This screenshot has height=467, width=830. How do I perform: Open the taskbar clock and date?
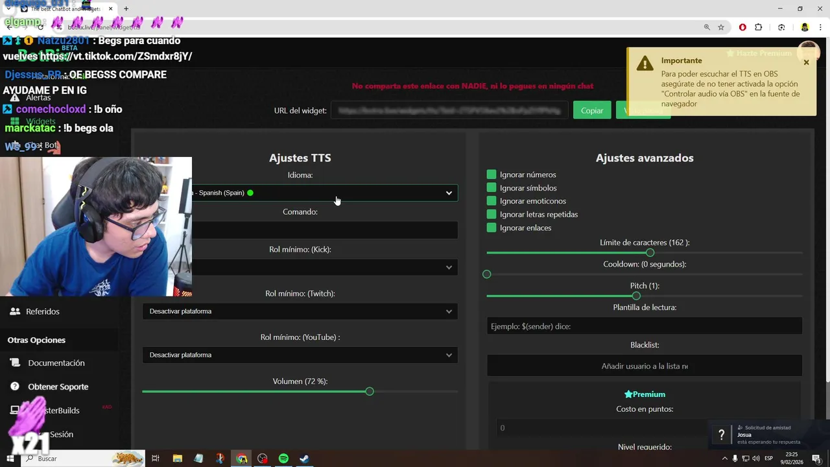[x=792, y=459]
